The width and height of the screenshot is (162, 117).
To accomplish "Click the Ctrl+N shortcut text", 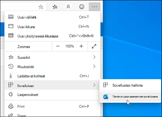I will (84, 26).
